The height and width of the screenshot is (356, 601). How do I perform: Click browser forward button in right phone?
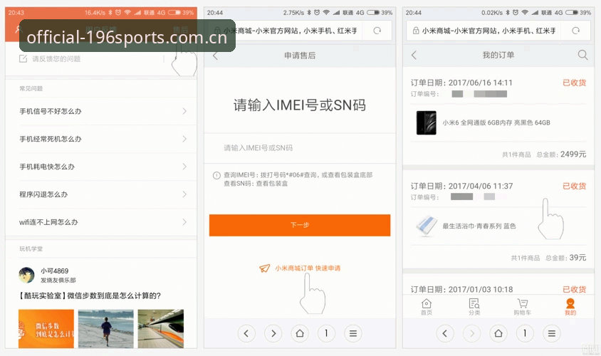(x=472, y=333)
